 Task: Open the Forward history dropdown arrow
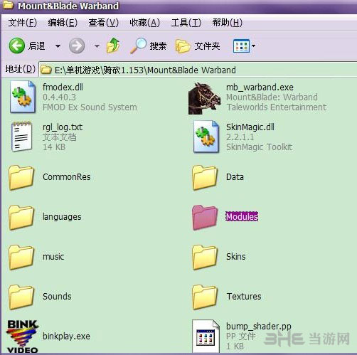point(97,46)
